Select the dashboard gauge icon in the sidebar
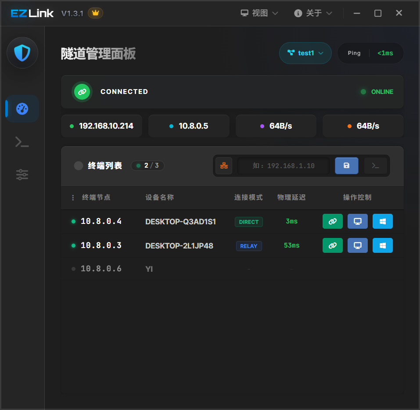 [x=22, y=108]
